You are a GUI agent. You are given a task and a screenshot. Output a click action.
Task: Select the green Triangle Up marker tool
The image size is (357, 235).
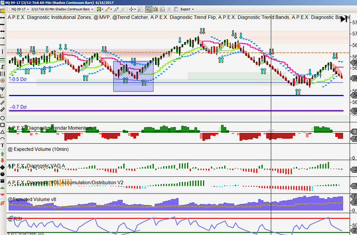(x=3, y=188)
